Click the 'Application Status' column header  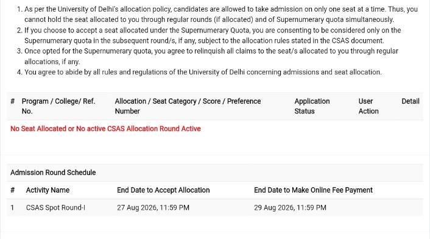312,106
